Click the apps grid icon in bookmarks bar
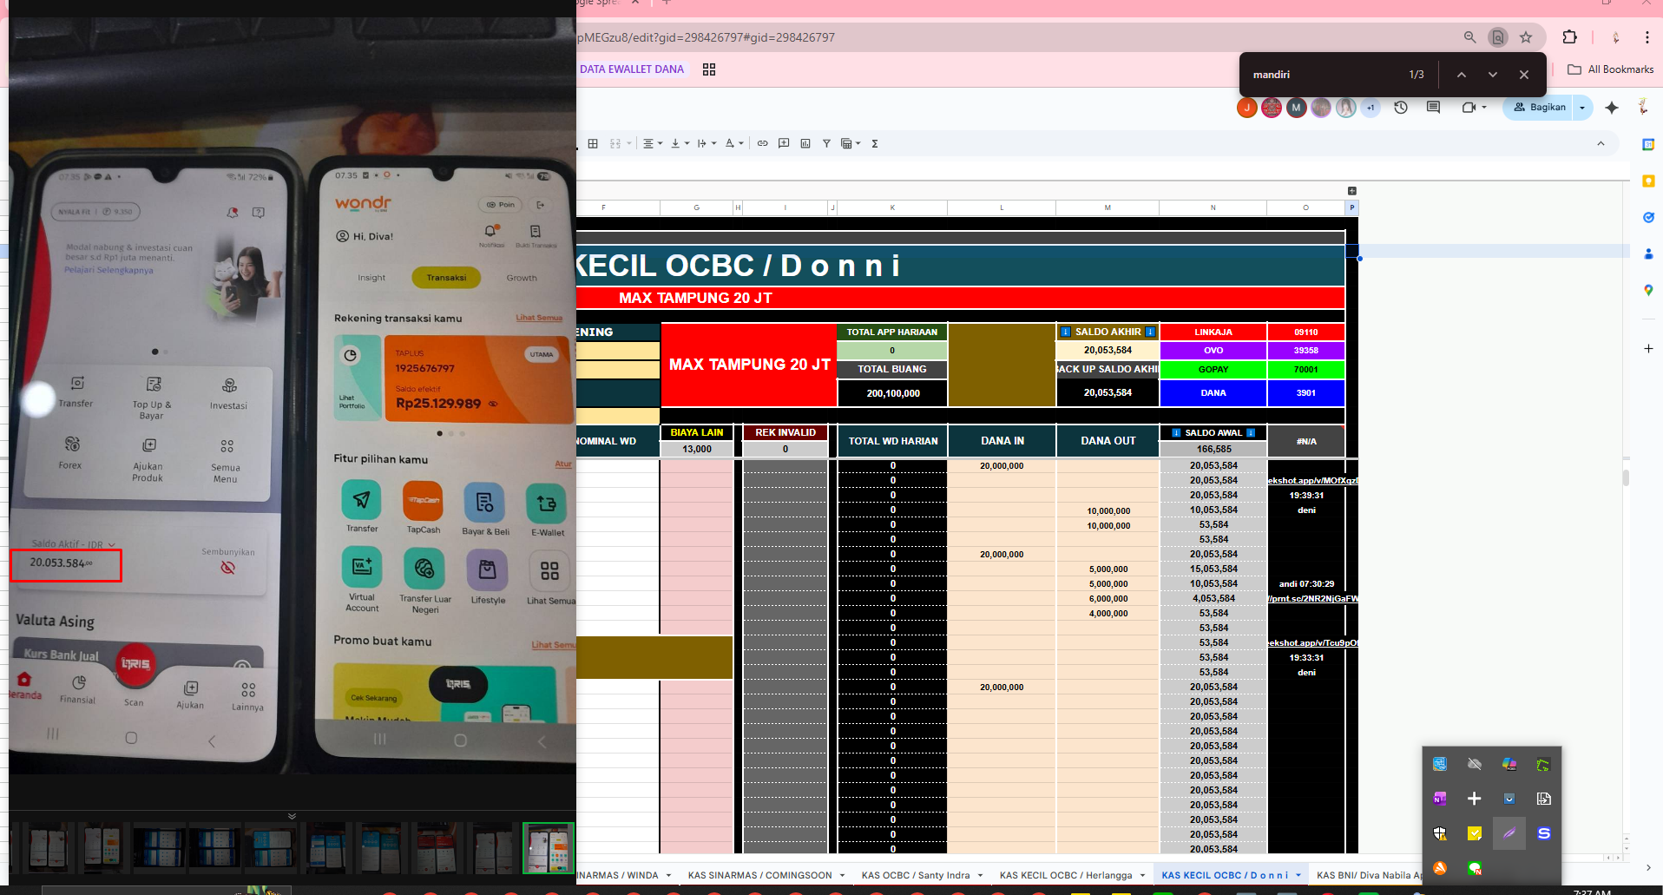The width and height of the screenshot is (1663, 895). [x=709, y=69]
